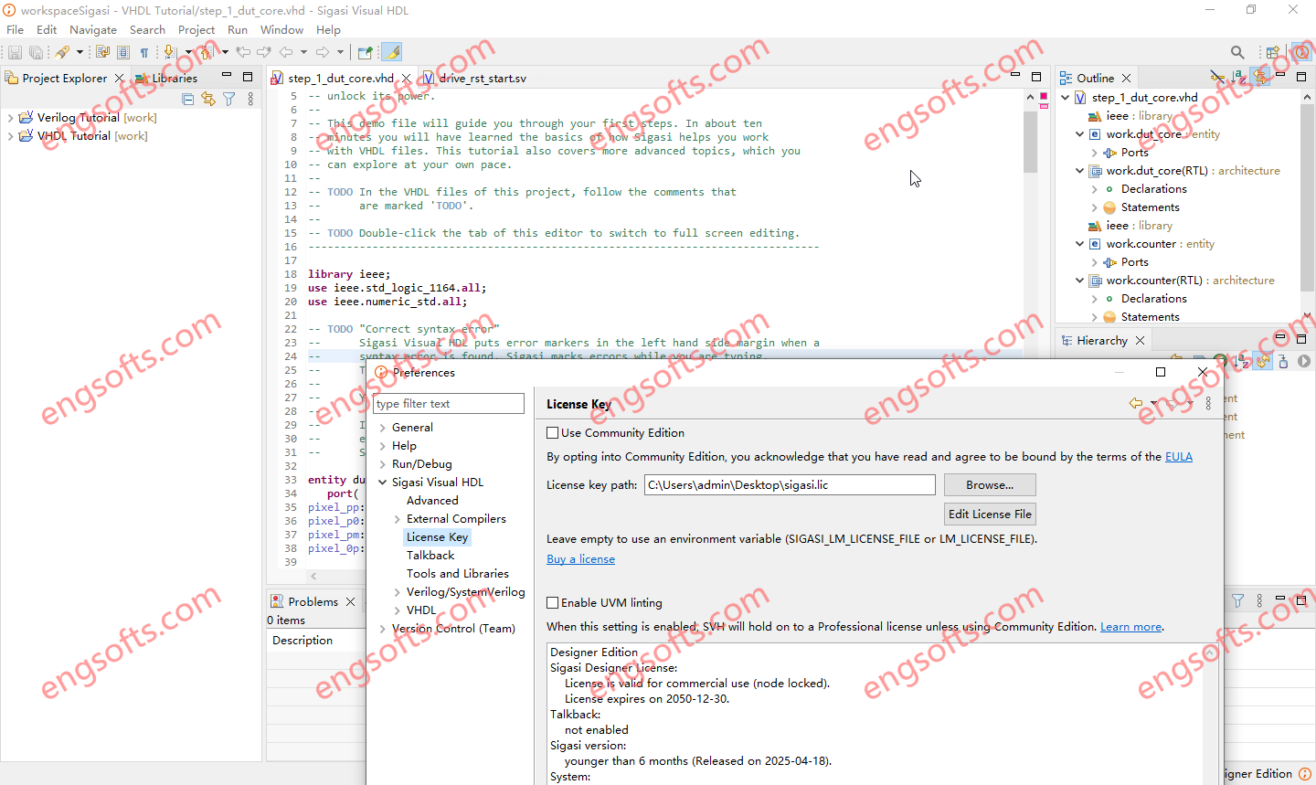The image size is (1316, 785).
Task: Click the preferences filter text field
Action: click(449, 403)
